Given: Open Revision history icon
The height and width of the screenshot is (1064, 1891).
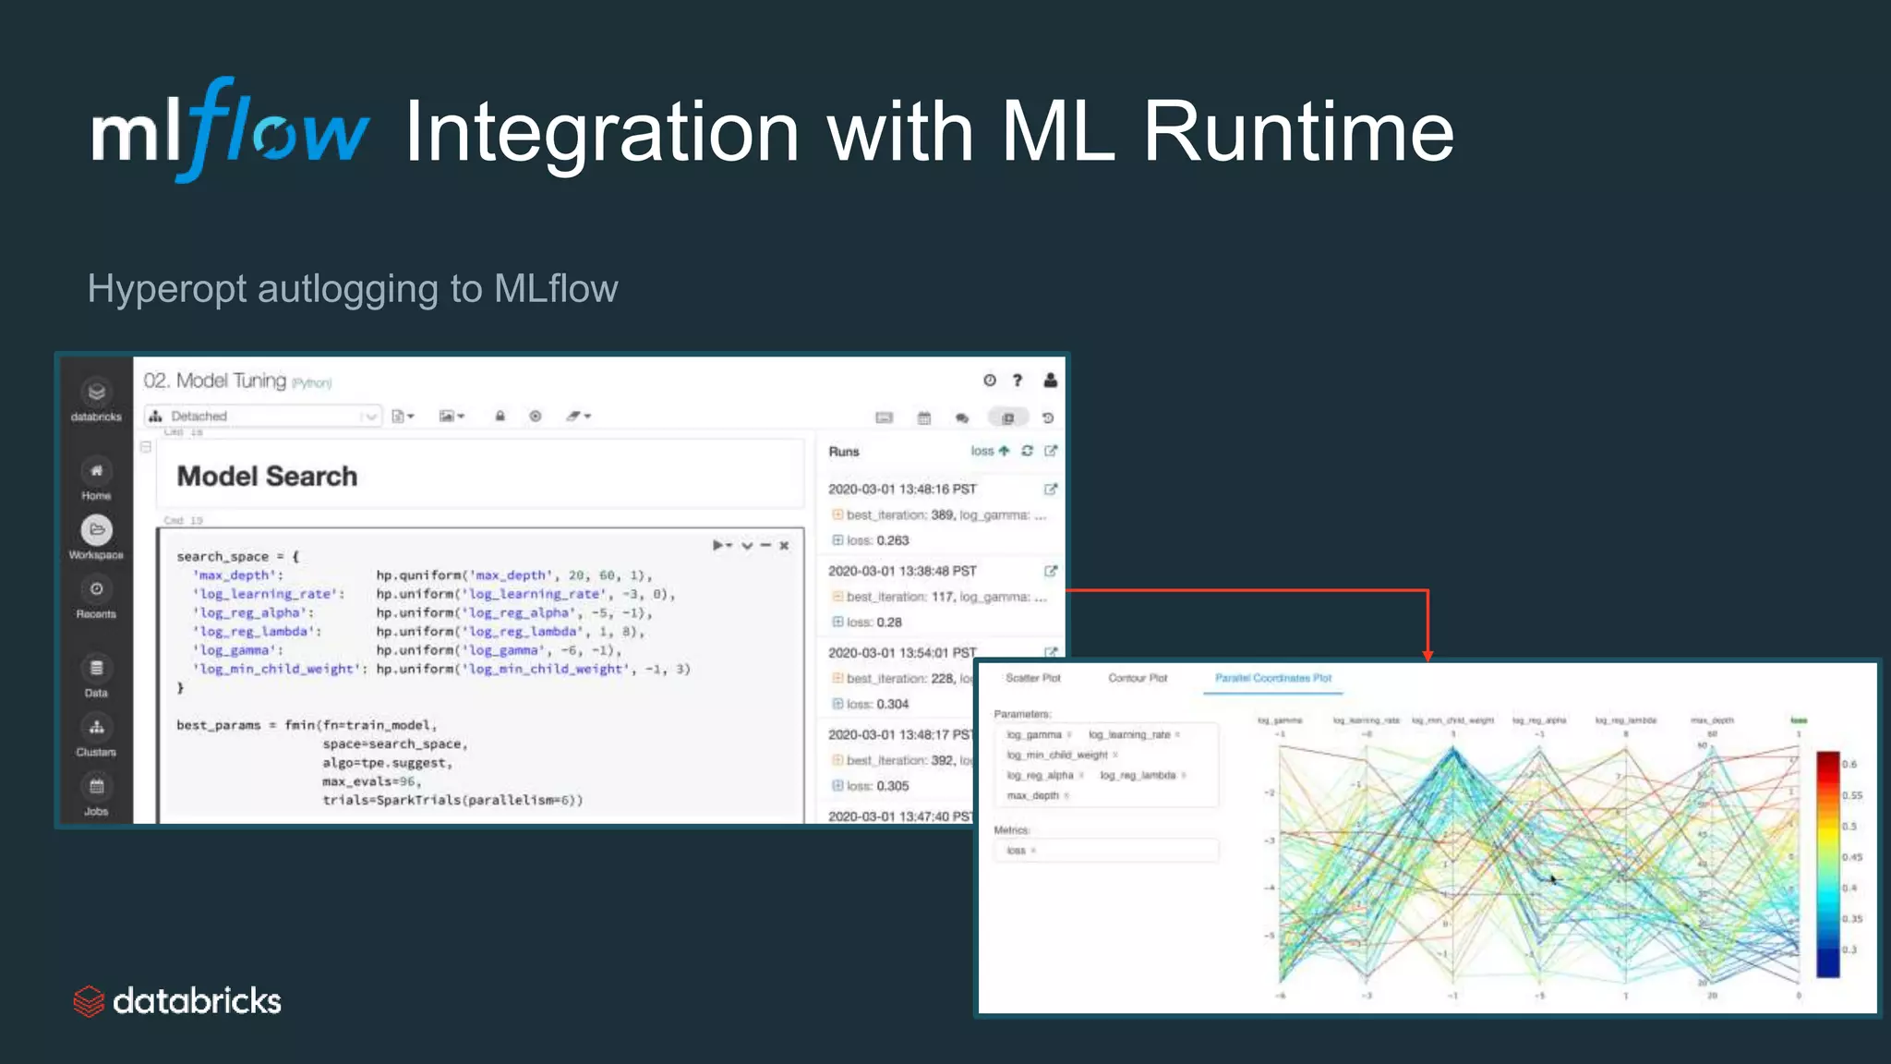Looking at the screenshot, I should pos(1048,418).
